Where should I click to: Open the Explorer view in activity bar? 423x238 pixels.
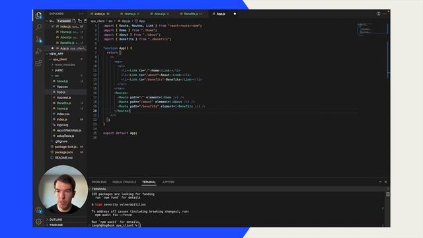(38, 16)
